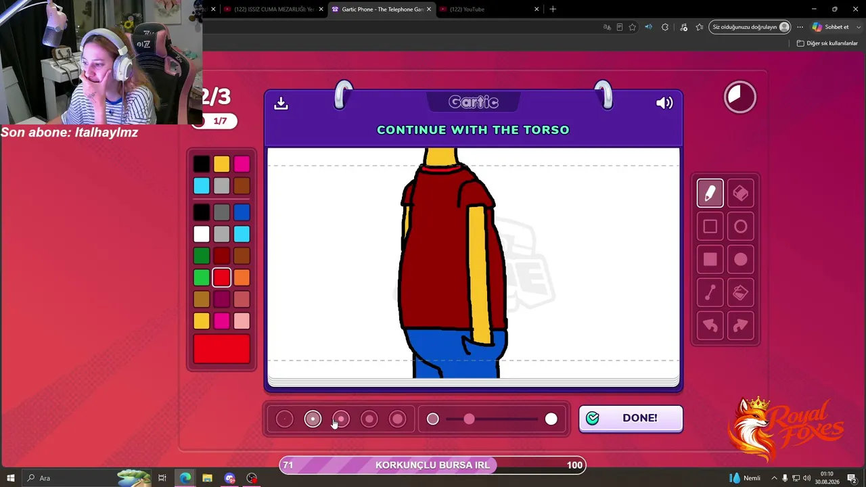Select the eraser tool
866x487 pixels.
click(741, 193)
